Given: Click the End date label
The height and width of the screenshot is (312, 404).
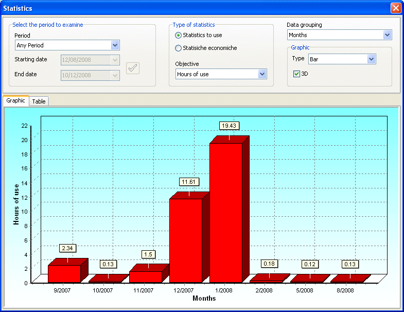Looking at the screenshot, I should (26, 74).
